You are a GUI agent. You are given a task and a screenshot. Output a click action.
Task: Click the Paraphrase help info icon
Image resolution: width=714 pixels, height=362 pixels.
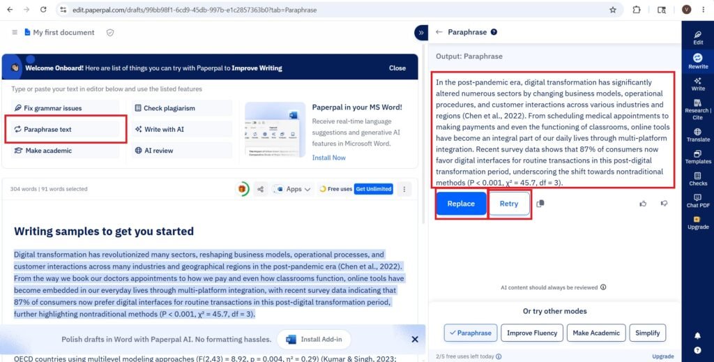[494, 32]
